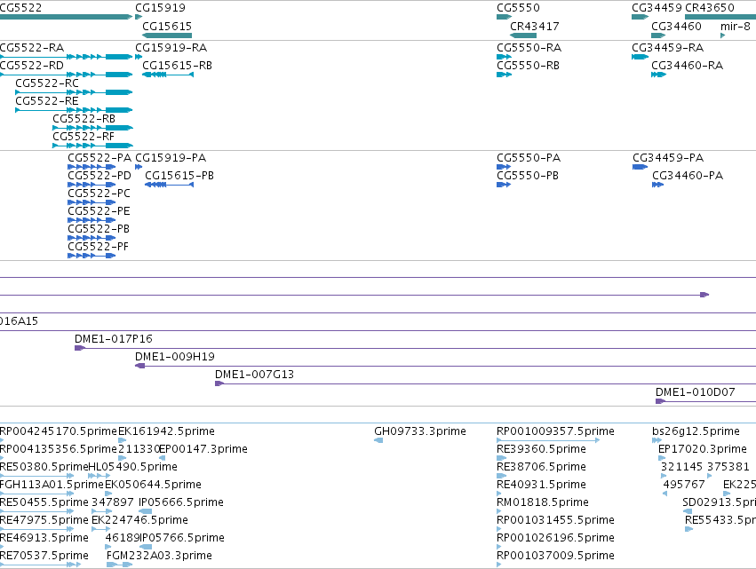Select EST RP001026196.5prime
Screen dimensions: 756x569
(555, 539)
